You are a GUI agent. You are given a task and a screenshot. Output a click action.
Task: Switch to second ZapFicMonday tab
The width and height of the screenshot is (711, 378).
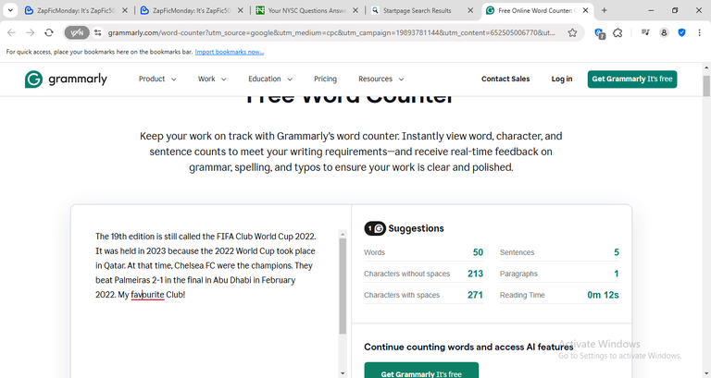coord(192,10)
